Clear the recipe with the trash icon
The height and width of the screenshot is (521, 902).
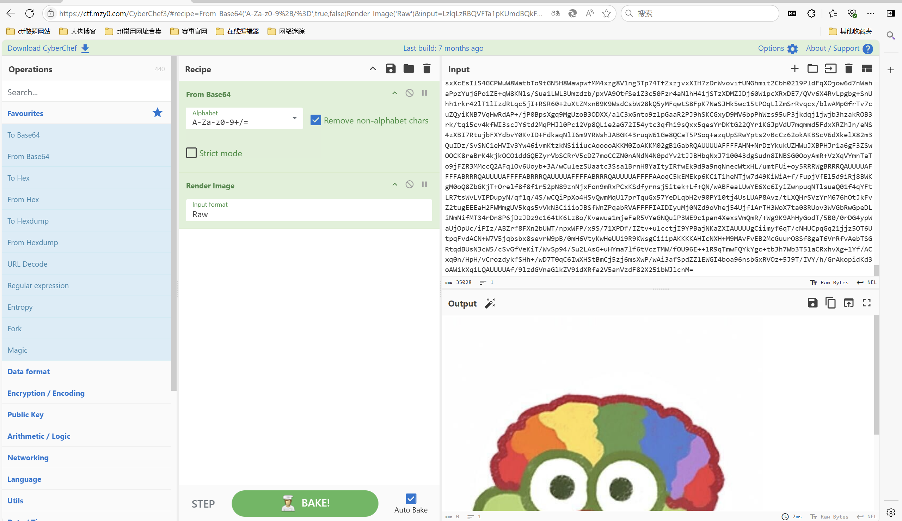(x=427, y=68)
